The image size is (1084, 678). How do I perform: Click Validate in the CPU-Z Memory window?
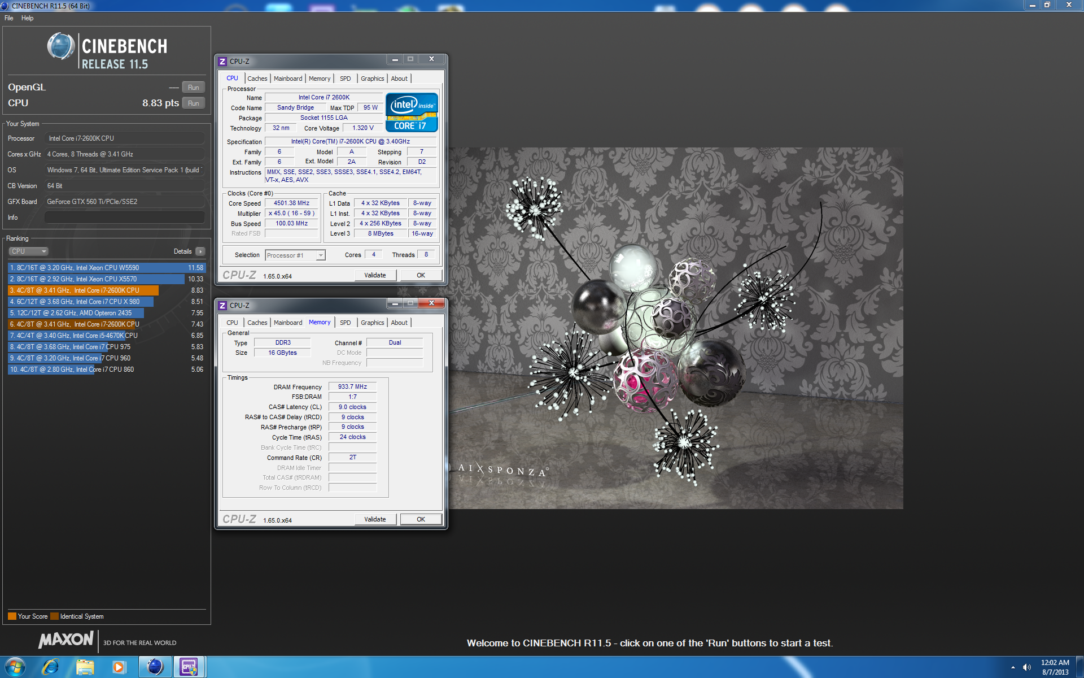tap(375, 519)
